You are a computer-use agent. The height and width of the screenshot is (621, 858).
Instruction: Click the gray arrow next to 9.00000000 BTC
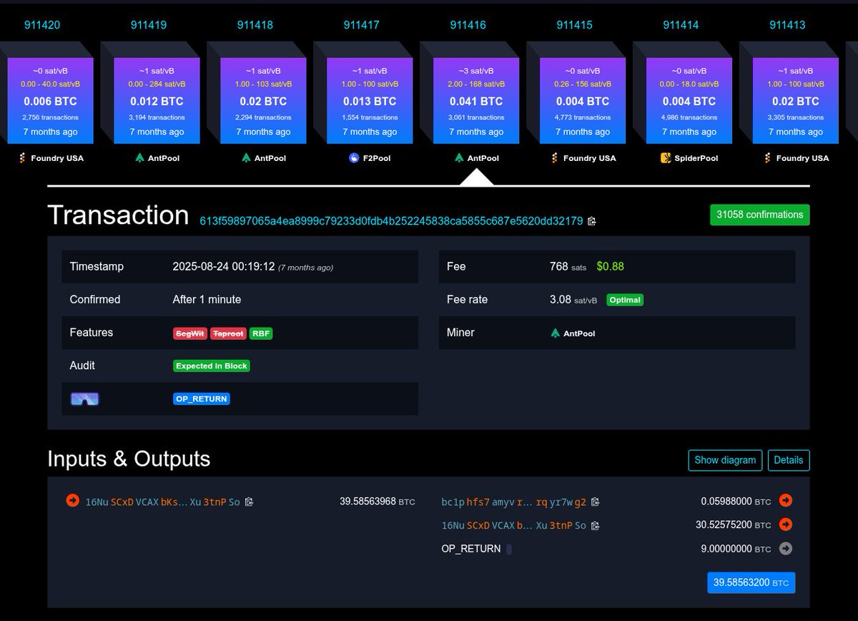[x=786, y=549]
